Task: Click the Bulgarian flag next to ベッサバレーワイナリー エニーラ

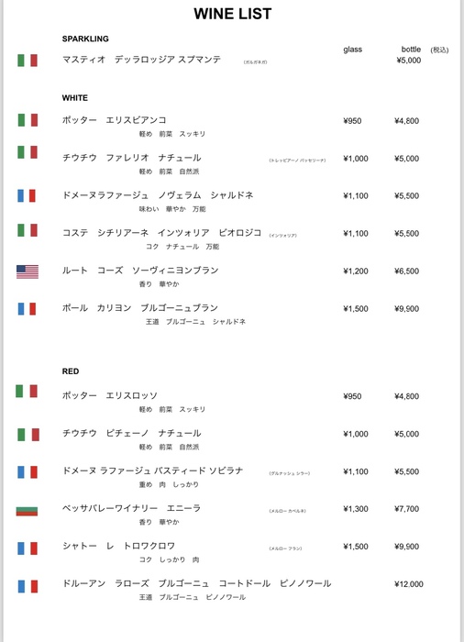Action: [27, 512]
